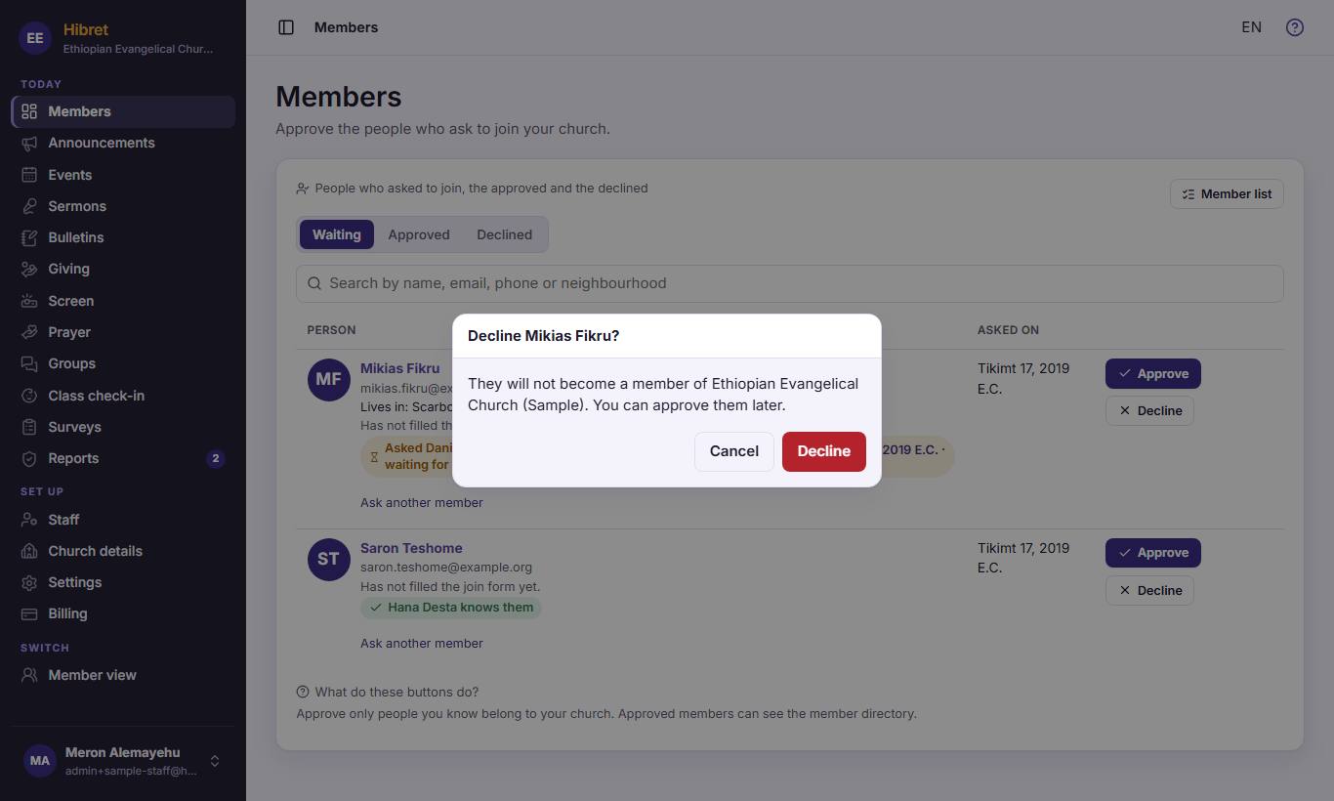Click the Settings gear icon

29,582
